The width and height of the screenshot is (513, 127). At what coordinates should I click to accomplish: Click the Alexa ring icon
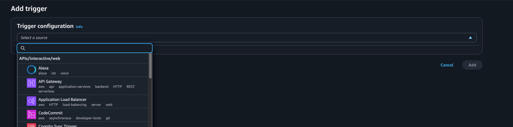tap(31, 70)
